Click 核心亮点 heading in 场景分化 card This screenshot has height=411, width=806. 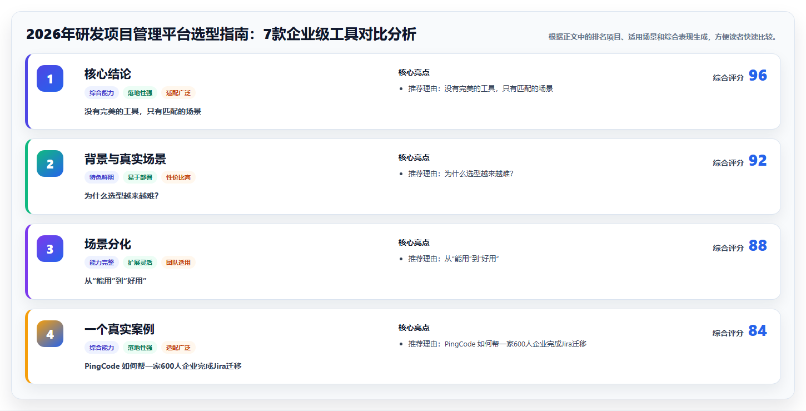tap(414, 242)
